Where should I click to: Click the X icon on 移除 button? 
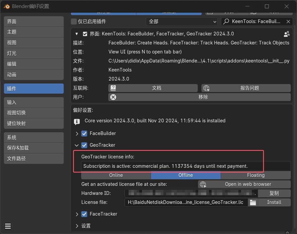click(x=113, y=97)
